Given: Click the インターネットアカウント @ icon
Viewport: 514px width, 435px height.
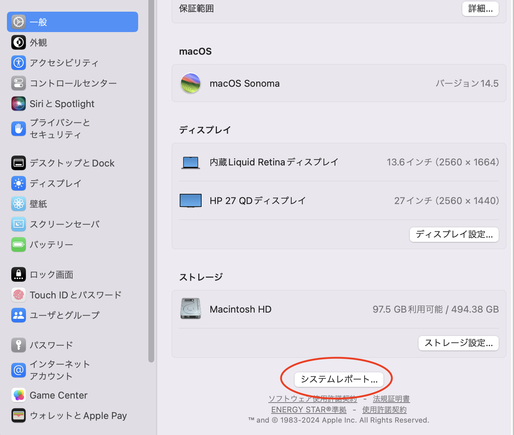Looking at the screenshot, I should pyautogui.click(x=19, y=370).
